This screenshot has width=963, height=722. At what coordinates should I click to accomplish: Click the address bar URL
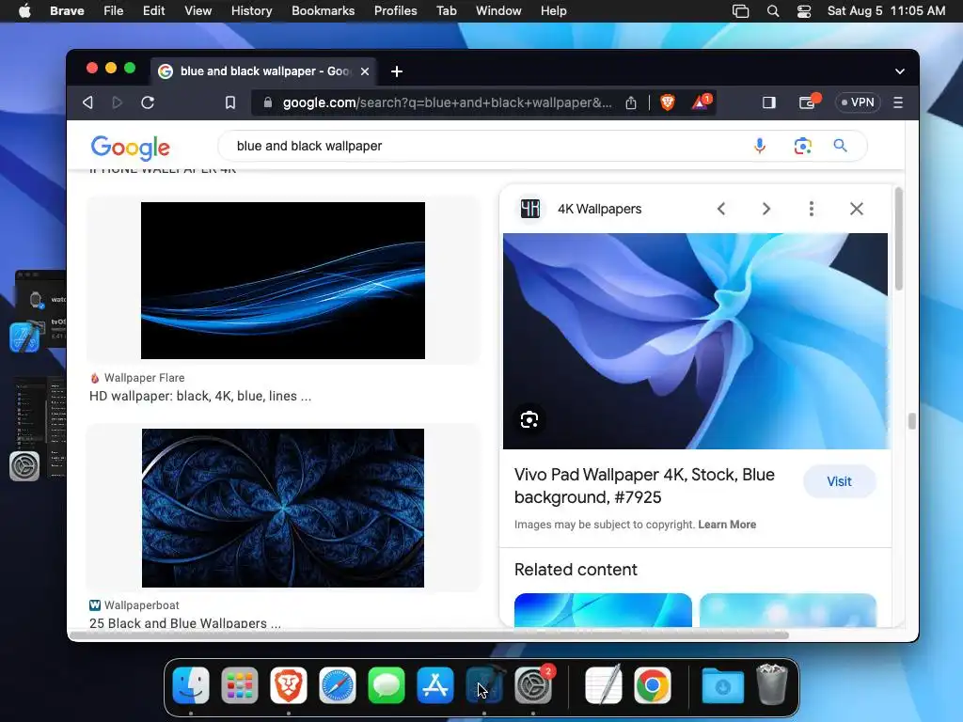[x=447, y=102]
